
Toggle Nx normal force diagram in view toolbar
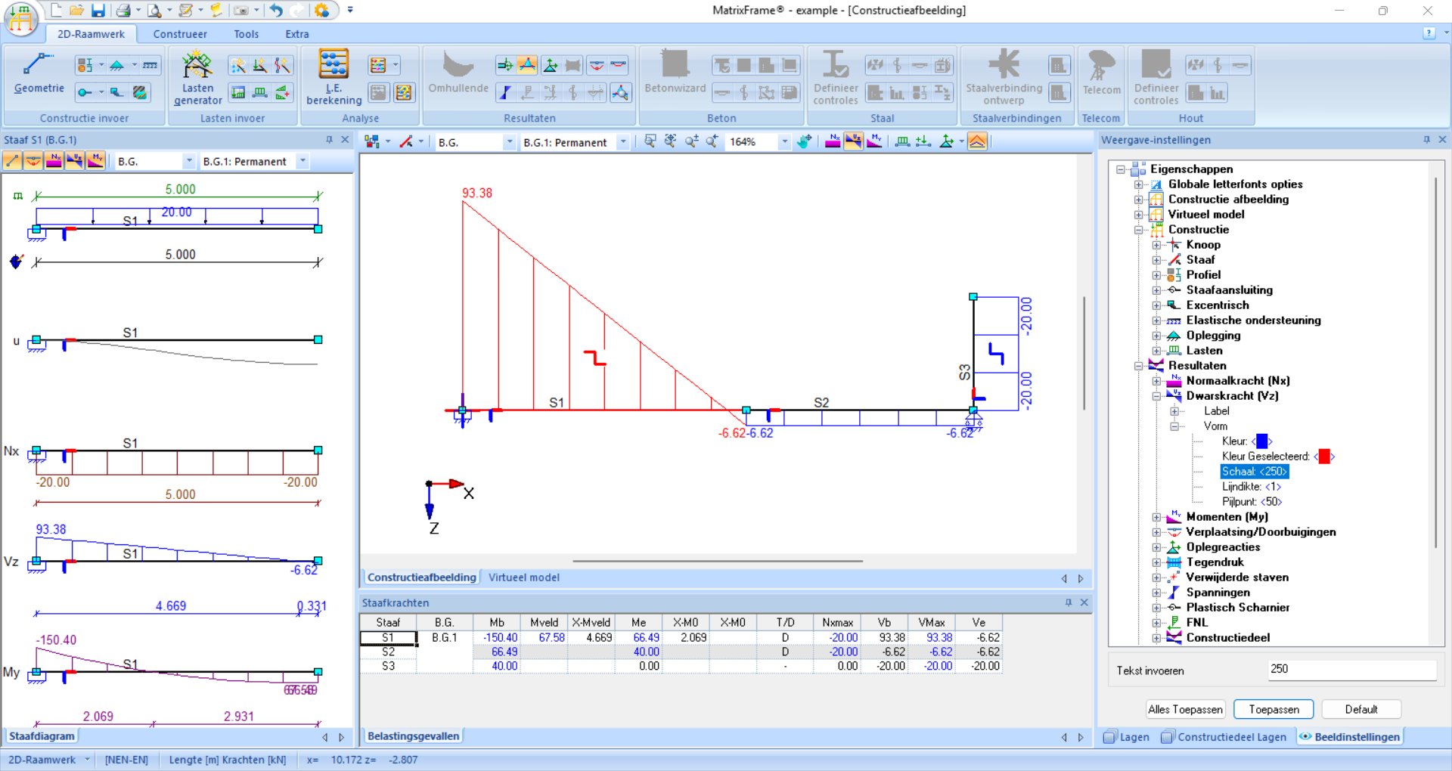click(833, 141)
